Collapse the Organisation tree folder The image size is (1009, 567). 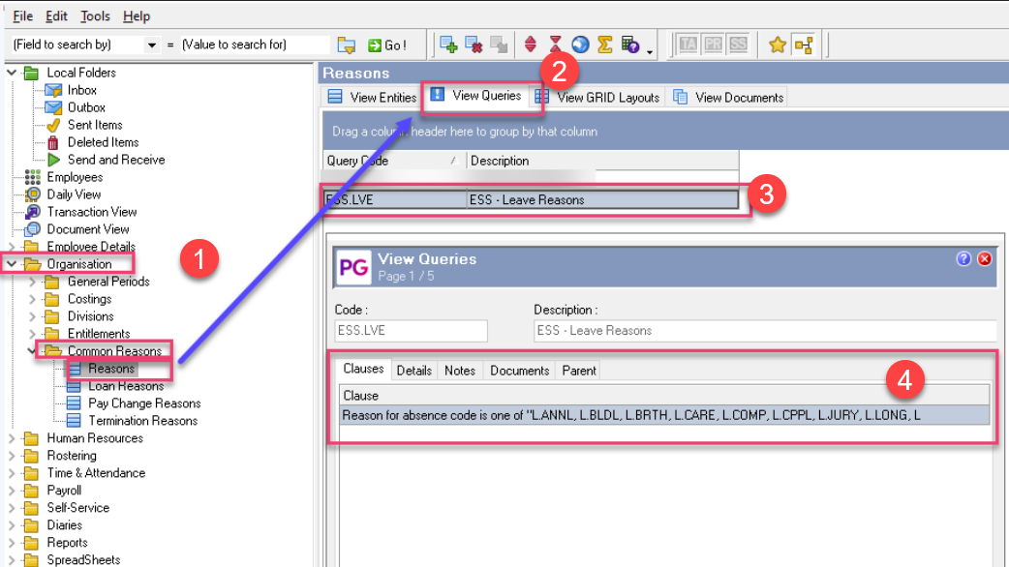(12, 264)
